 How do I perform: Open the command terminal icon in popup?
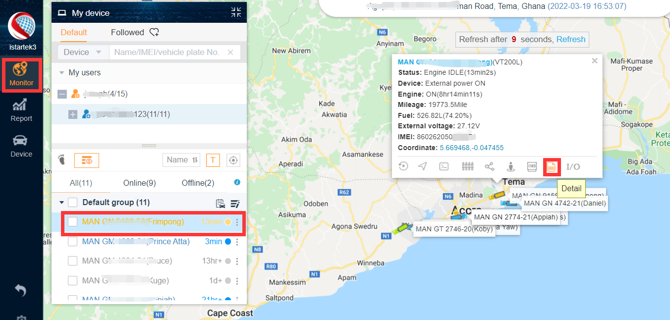point(445,166)
